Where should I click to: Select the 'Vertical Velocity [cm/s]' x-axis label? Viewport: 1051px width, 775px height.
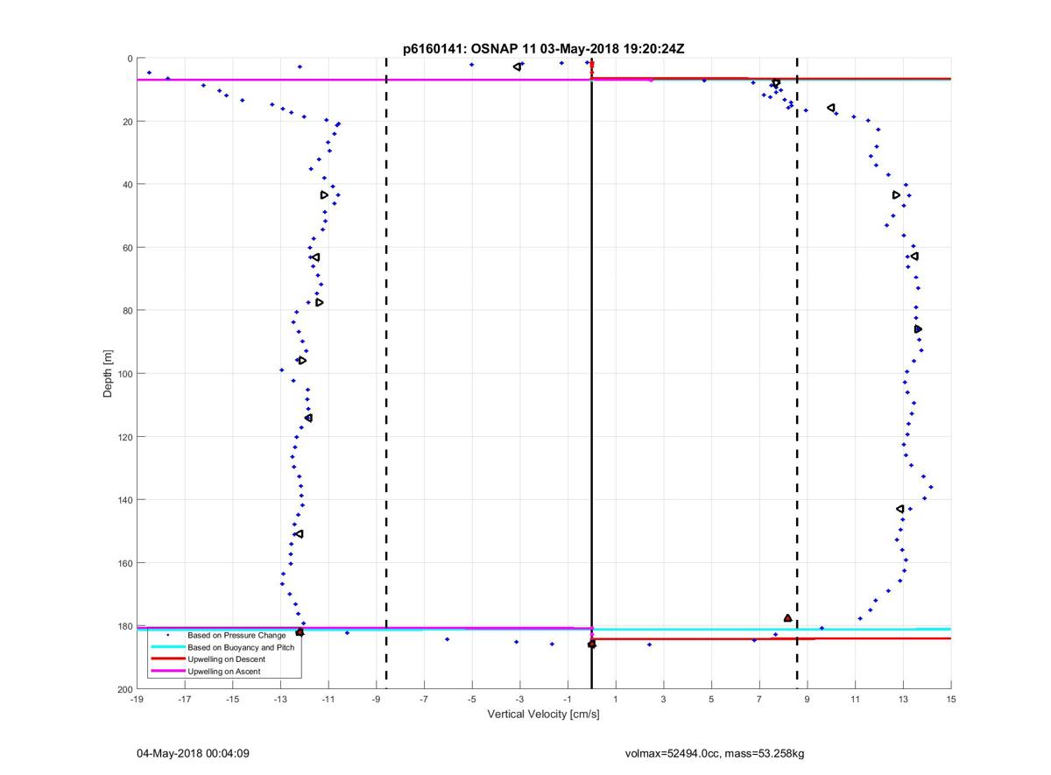point(543,715)
